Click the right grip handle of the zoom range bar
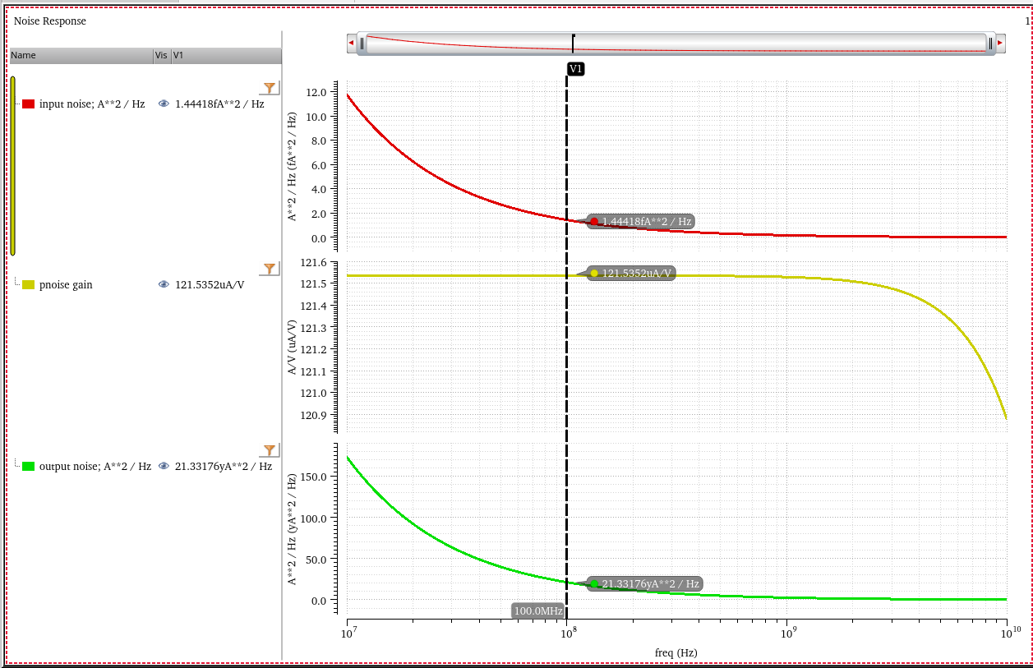The width and height of the screenshot is (1033, 668). click(991, 44)
